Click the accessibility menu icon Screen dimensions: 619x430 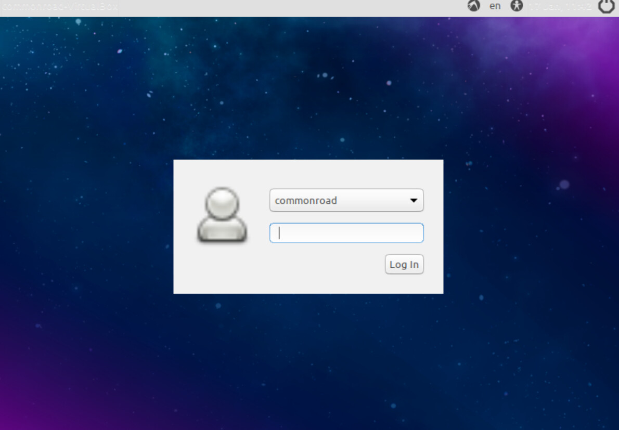click(x=516, y=6)
